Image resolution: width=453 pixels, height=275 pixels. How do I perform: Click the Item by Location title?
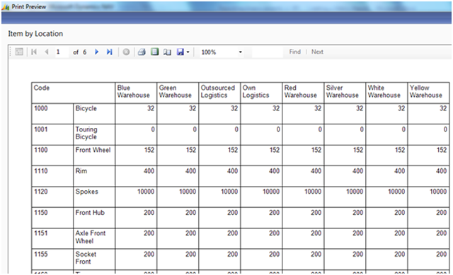35,34
